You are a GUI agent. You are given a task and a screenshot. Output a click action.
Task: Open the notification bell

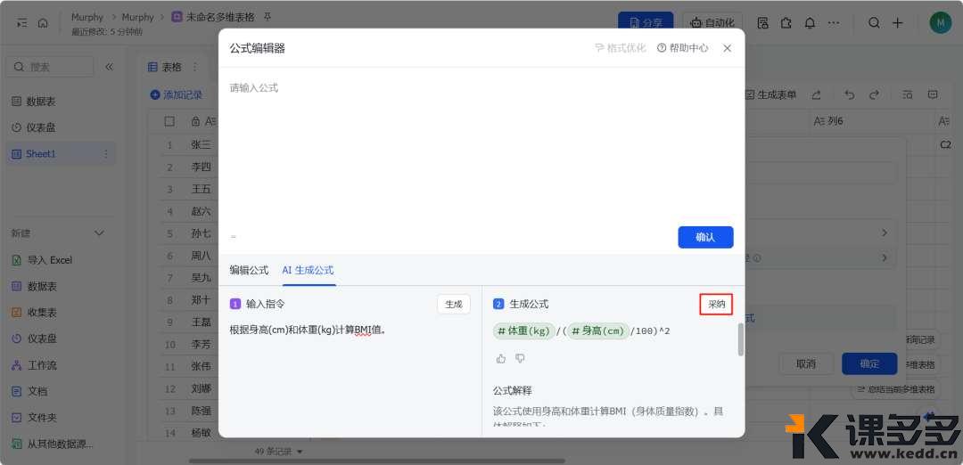pyautogui.click(x=810, y=22)
